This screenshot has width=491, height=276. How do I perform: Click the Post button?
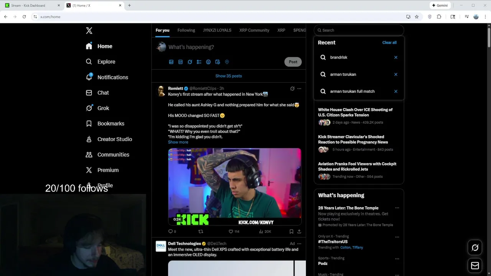[x=293, y=62]
